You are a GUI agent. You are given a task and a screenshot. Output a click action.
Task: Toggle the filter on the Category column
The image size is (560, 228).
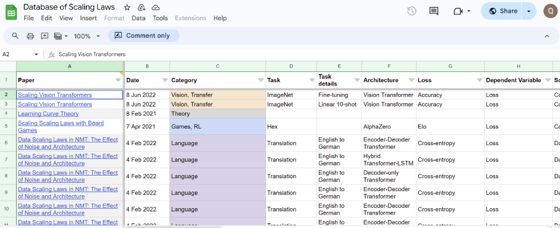pos(260,81)
